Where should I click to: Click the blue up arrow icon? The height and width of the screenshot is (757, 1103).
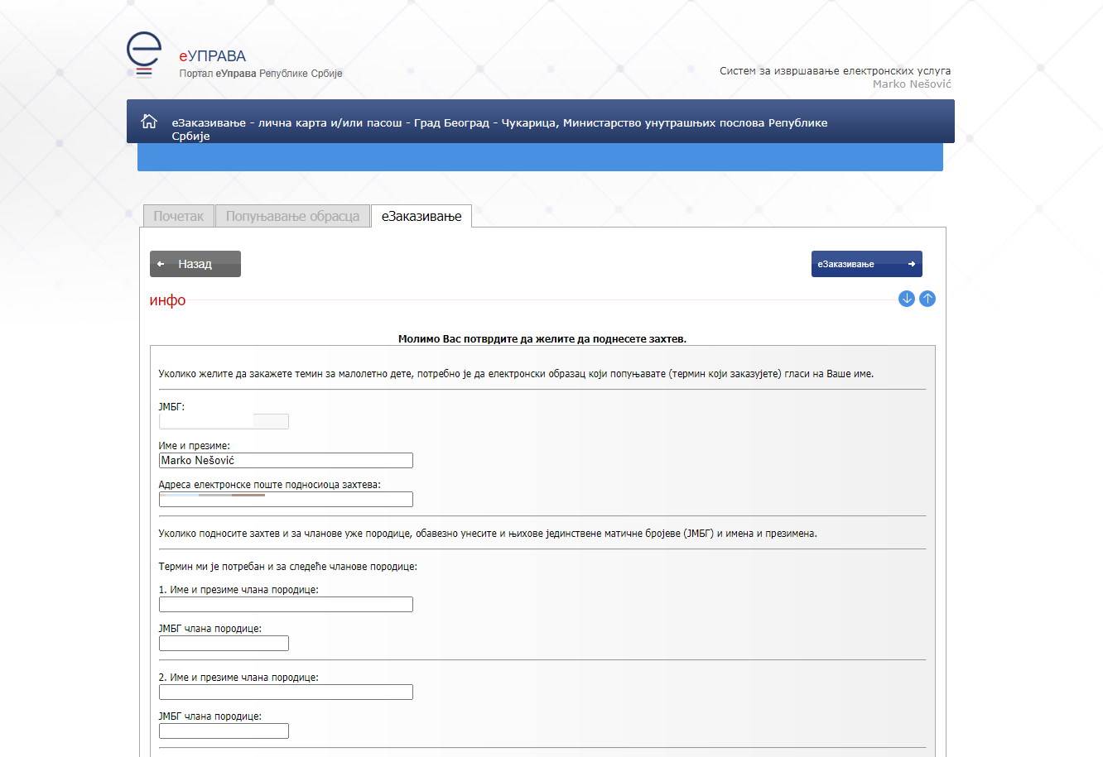927,299
